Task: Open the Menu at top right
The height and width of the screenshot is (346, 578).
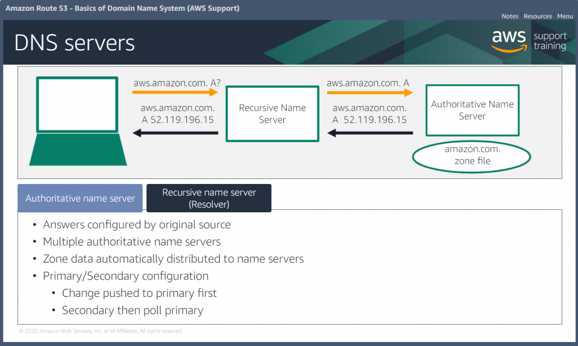Action: (565, 16)
